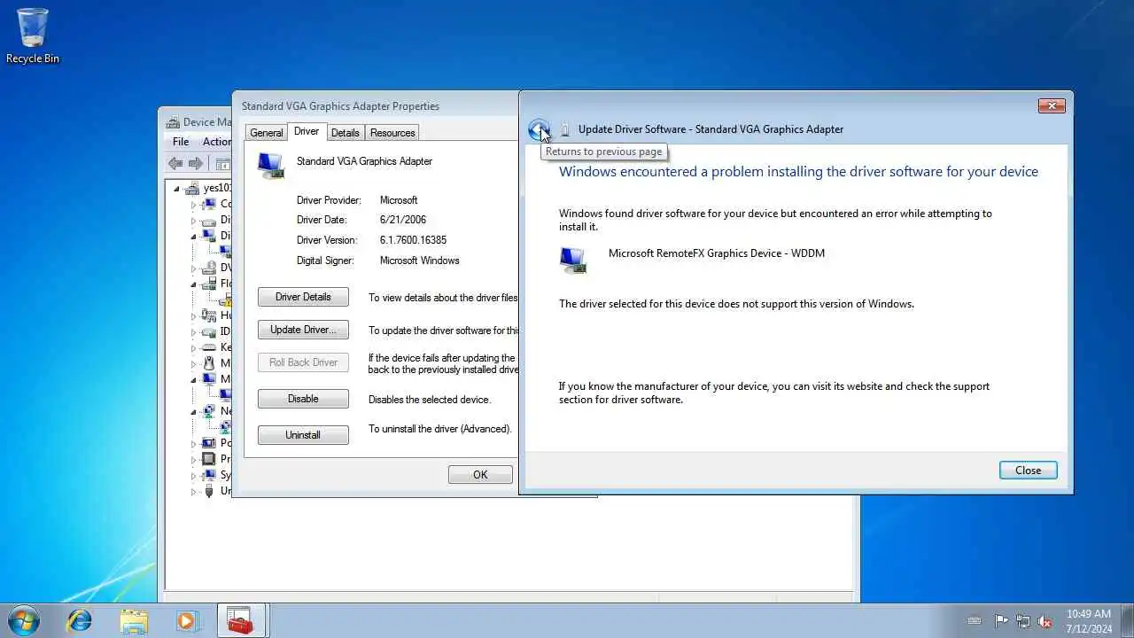This screenshot has width=1134, height=638.
Task: Click the Update Driver... button
Action: pyautogui.click(x=303, y=330)
